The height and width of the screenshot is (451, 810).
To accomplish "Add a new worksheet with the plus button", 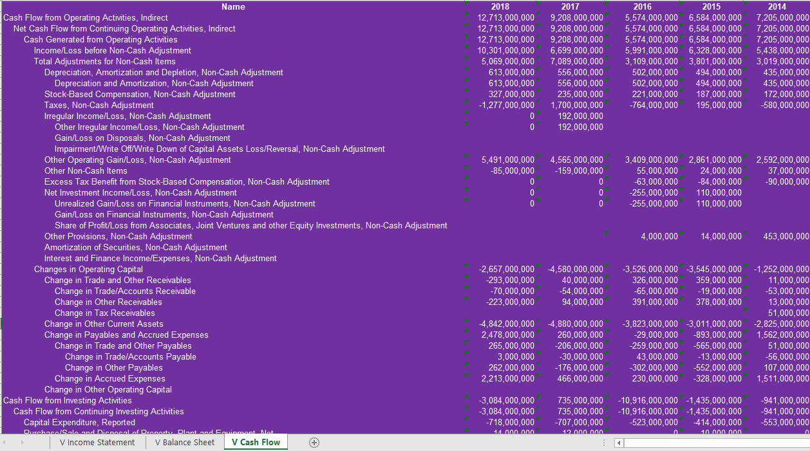I will [314, 442].
